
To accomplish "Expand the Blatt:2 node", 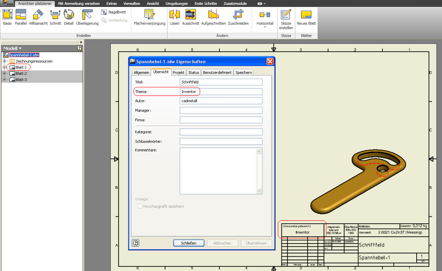I will [x=4, y=73].
